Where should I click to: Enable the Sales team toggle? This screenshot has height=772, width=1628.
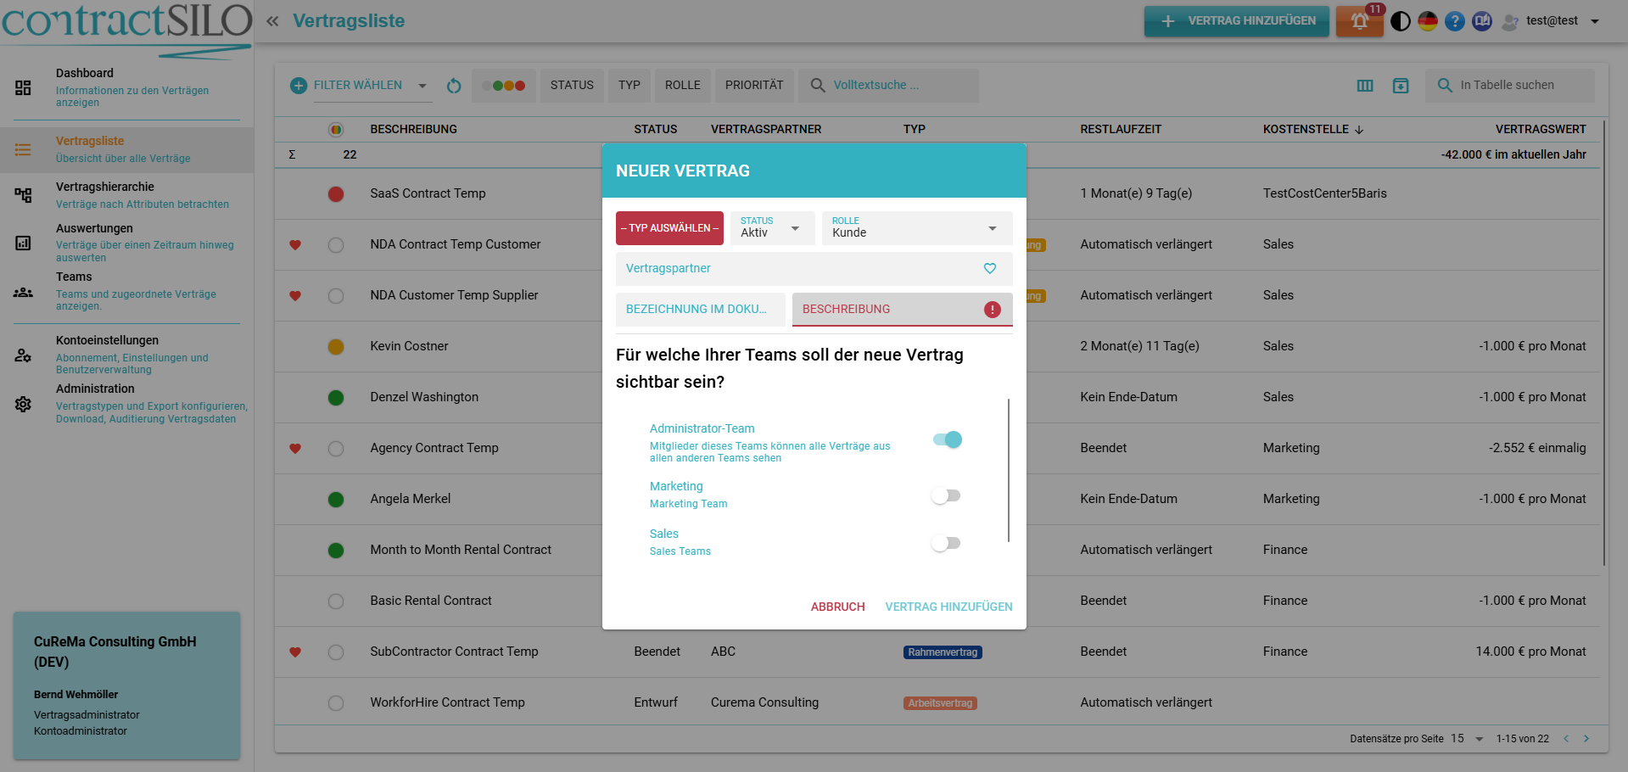(x=945, y=543)
